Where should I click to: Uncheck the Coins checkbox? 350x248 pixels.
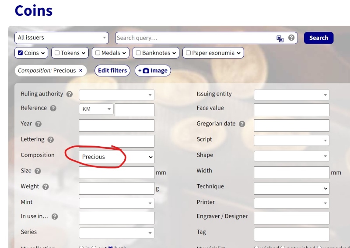point(20,53)
